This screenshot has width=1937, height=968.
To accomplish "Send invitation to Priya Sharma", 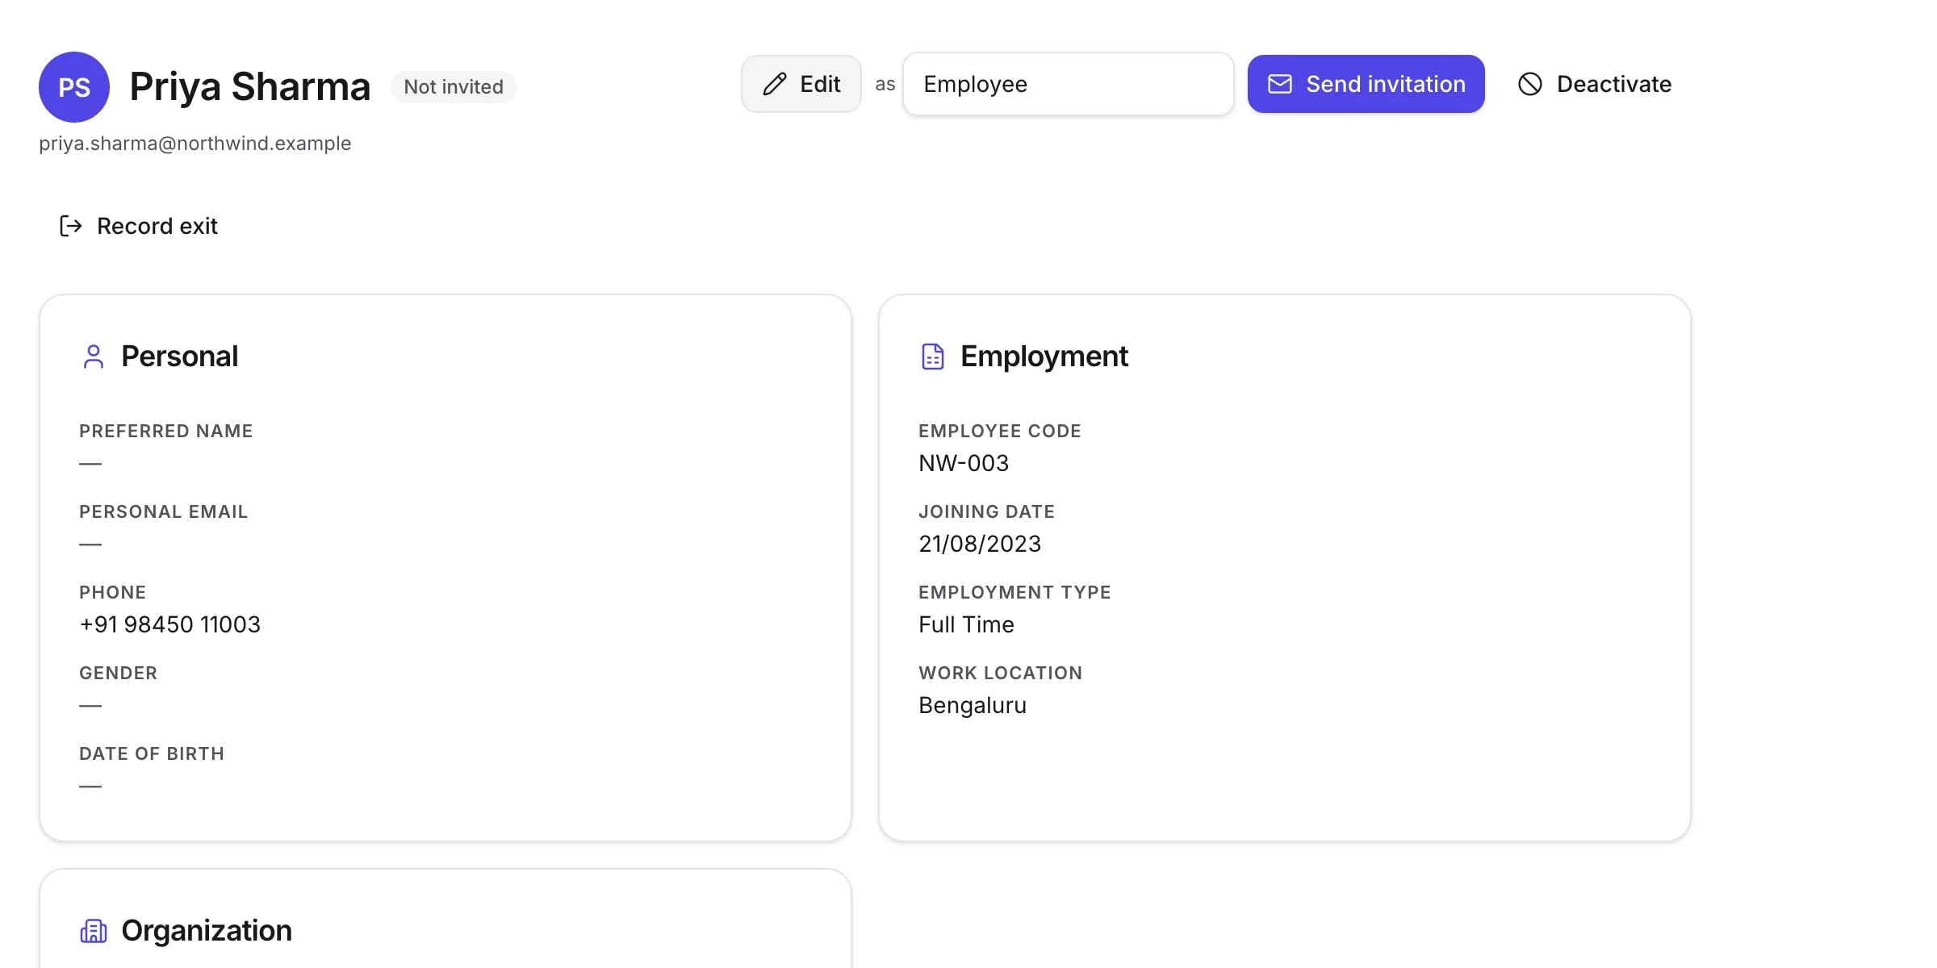I will [1366, 84].
